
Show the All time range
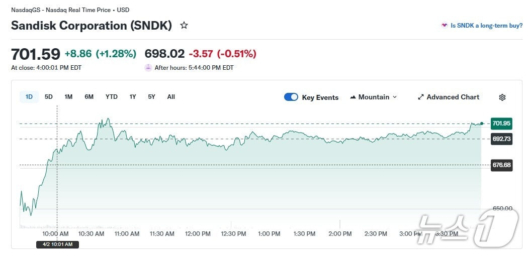pyautogui.click(x=171, y=97)
